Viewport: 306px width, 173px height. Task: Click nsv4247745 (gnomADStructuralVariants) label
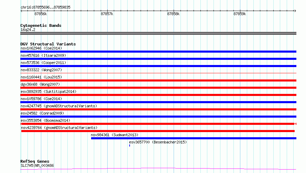point(59,106)
